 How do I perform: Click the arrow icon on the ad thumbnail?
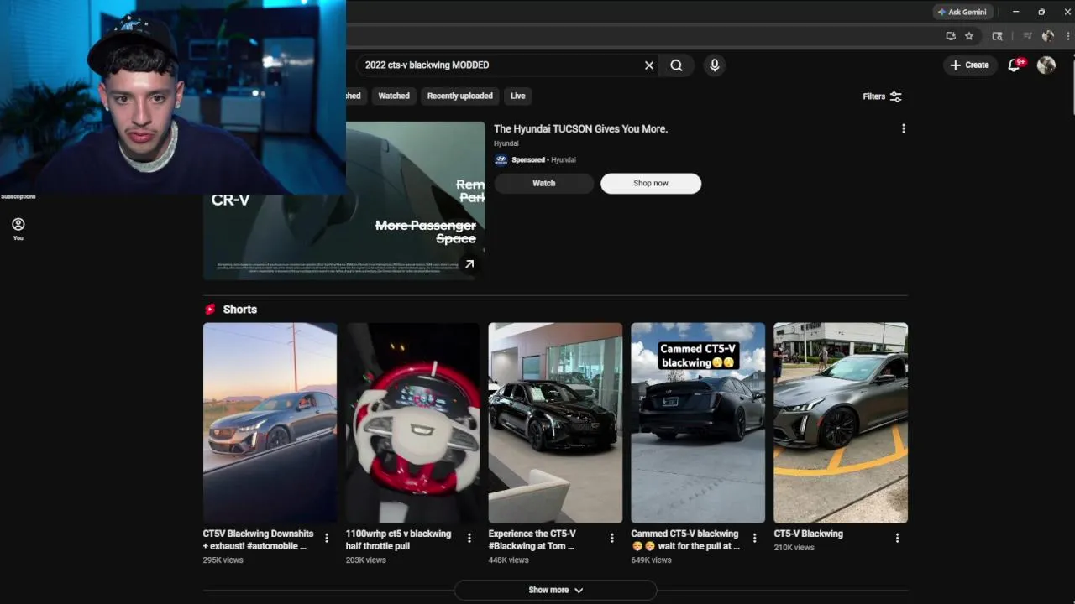click(x=469, y=264)
